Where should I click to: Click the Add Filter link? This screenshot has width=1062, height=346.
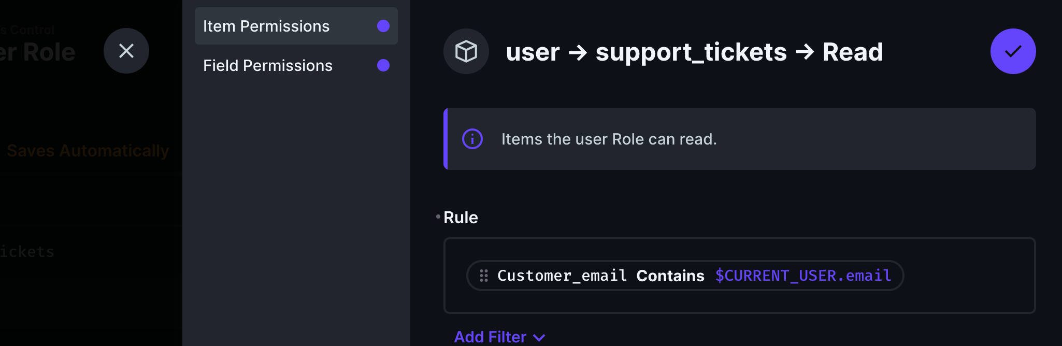pyautogui.click(x=490, y=337)
